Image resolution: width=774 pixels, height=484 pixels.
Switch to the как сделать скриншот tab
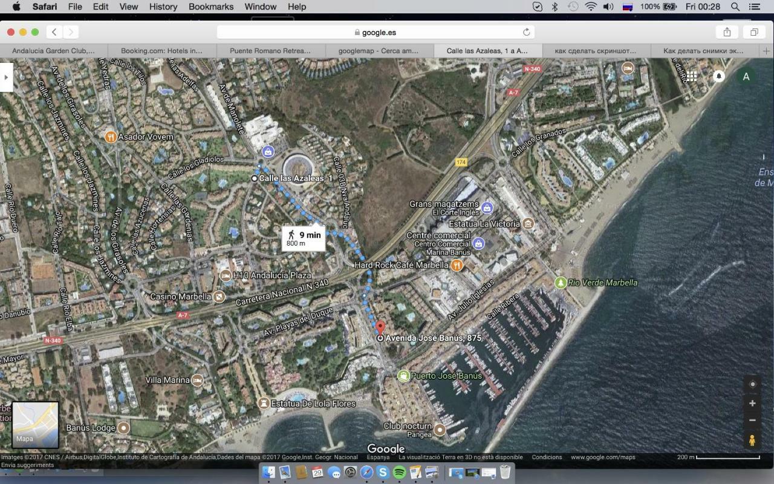click(x=596, y=51)
